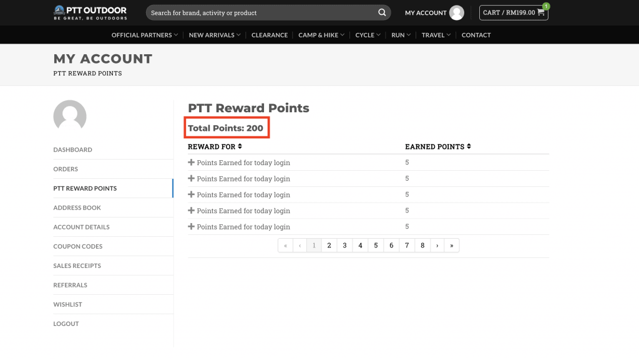Focus the product search field
Screen dimensions: 639x359
click(262, 12)
